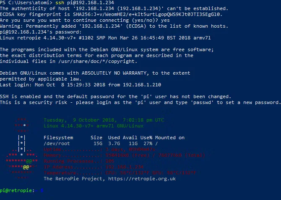281x200 pixels.
Task: Select the SHA256 ECDSA key fingerprint text
Action: coord(140,14)
